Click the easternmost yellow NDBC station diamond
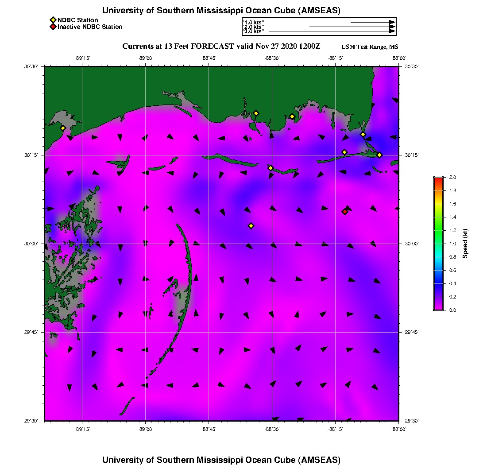 (379, 155)
